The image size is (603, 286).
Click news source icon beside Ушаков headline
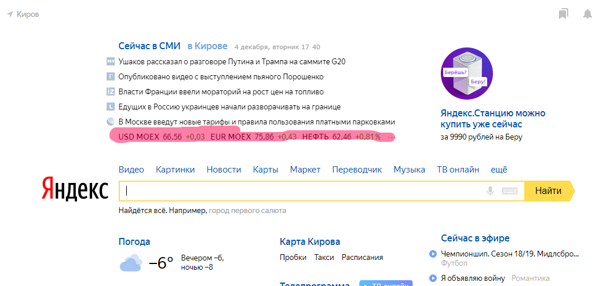[111, 61]
